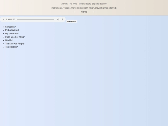Click the album title The Who heading
This screenshot has height=126, width=168.
click(84, 4)
